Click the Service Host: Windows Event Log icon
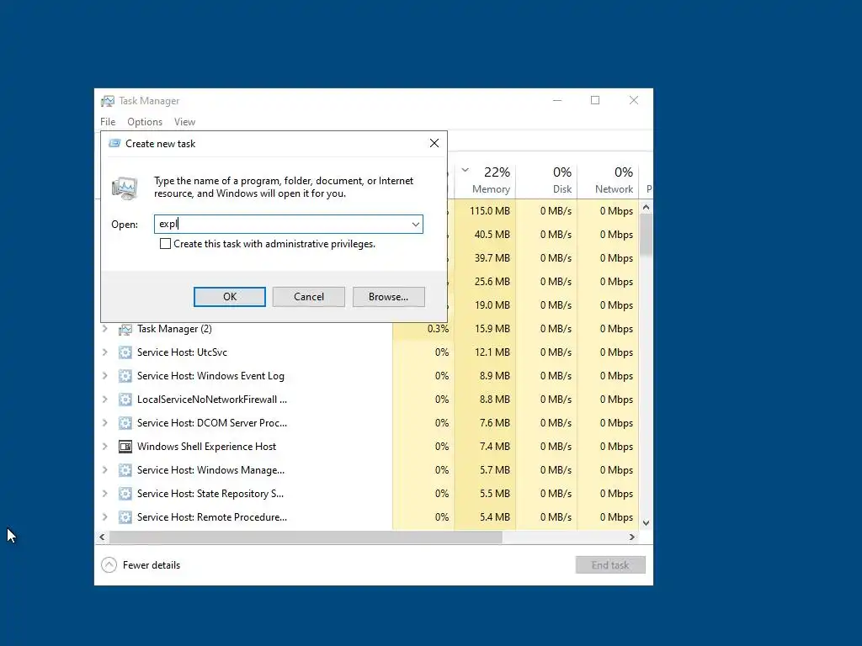Viewport: 862px width, 646px height. (125, 376)
